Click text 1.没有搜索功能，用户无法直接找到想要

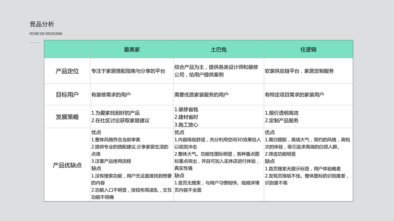tap(131, 176)
